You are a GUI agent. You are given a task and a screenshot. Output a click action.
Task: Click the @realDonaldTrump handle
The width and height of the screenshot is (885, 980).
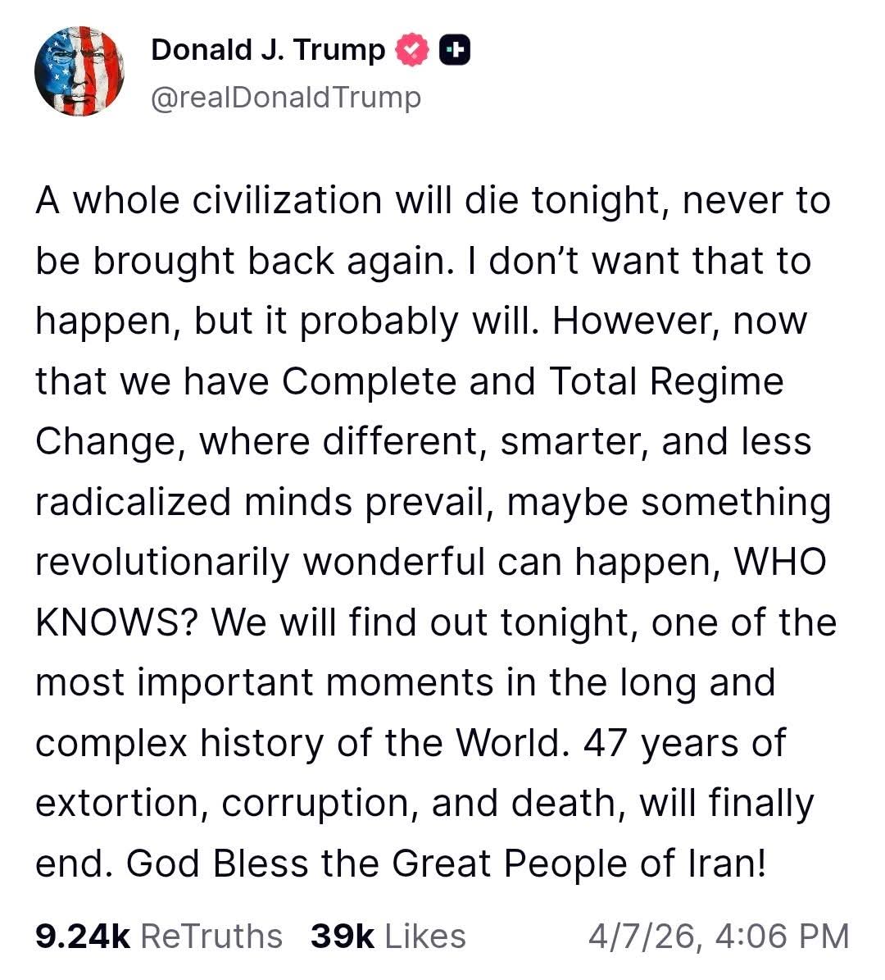point(285,98)
